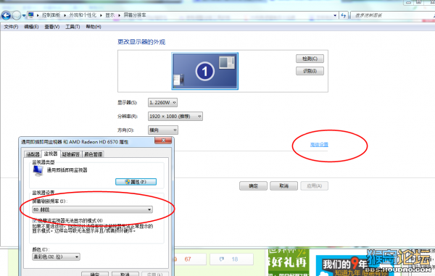
Task: Toggle the hide unsupported monitor modes checkbox
Action: coord(35,221)
